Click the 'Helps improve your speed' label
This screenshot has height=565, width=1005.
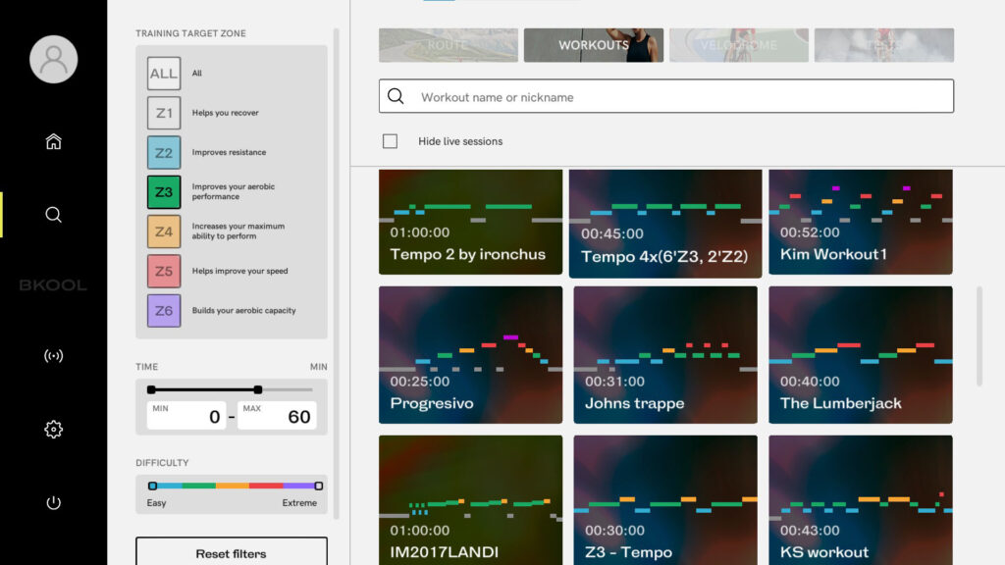(239, 271)
